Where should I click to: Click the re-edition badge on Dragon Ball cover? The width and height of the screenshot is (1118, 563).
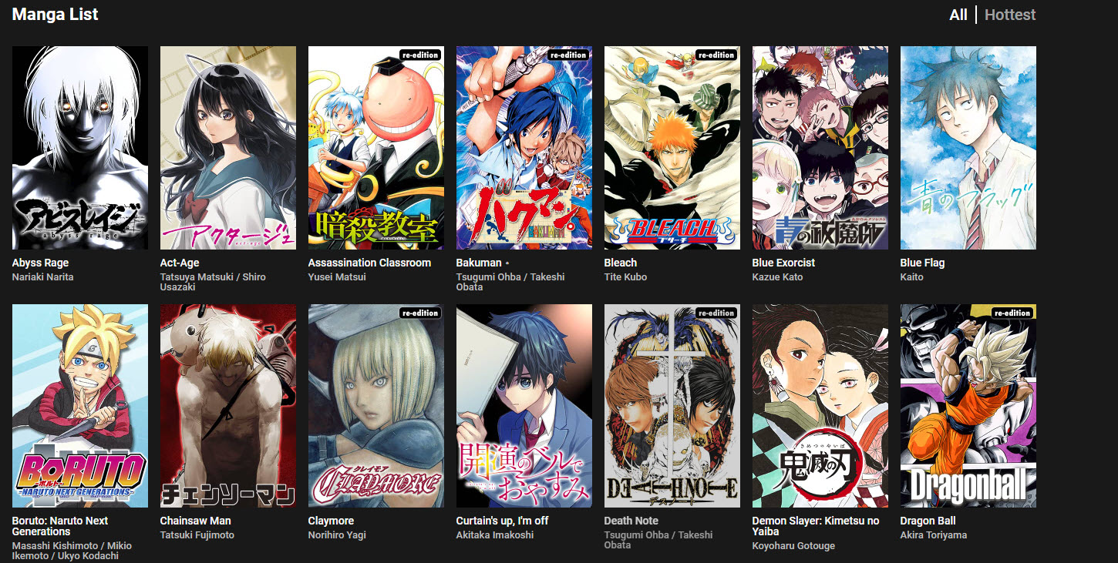(x=1012, y=313)
